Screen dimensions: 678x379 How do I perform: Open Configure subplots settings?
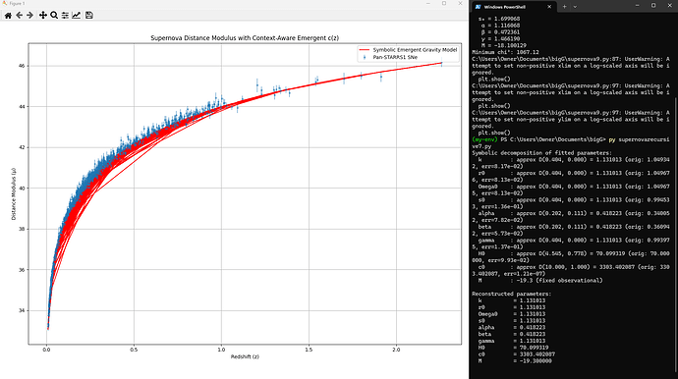tap(65, 15)
